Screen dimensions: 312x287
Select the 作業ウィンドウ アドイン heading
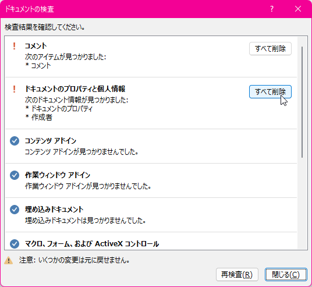(58, 175)
